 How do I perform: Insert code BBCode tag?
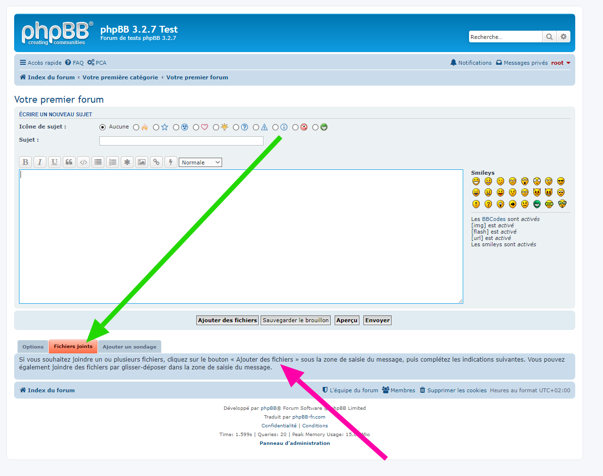pos(84,162)
